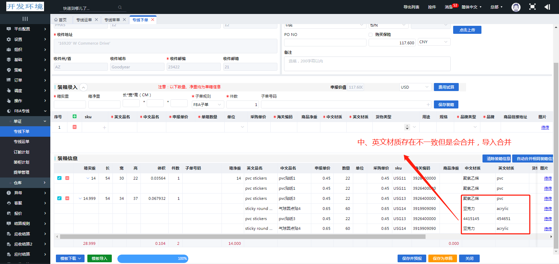This screenshot has width=559, height=264.
Task: Switch to the 专线运单 tab
Action: coord(84,20)
